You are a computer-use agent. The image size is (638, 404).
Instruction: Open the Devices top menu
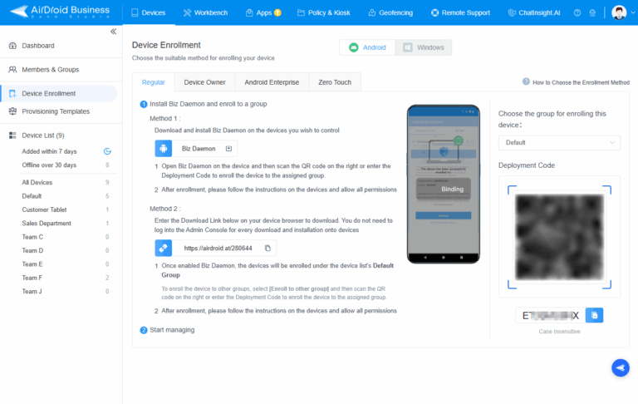(x=149, y=12)
